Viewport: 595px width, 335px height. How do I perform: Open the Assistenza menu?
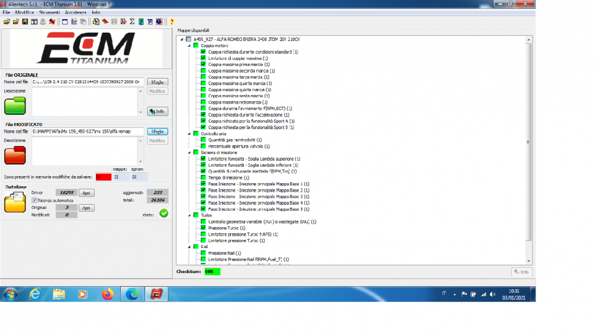[x=76, y=12]
